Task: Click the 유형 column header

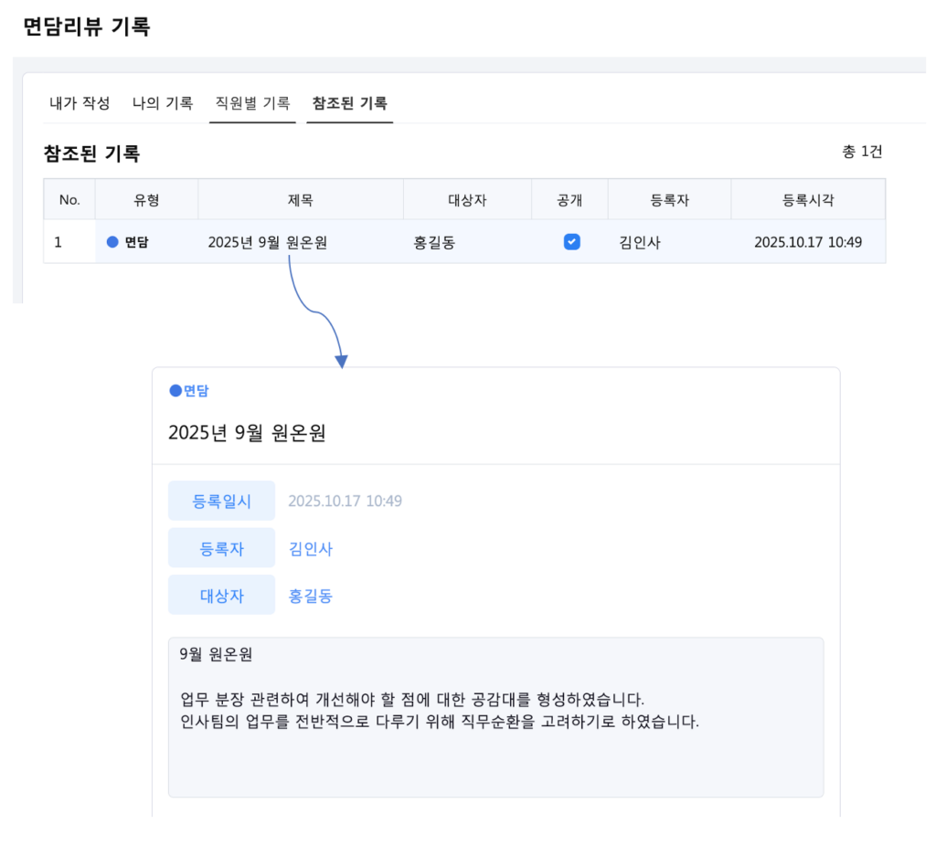Action: point(146,199)
